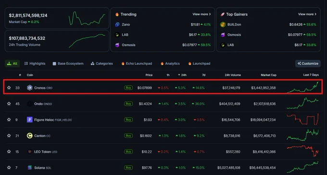
Task: Sort by the 7d column header
Action: click(203, 75)
